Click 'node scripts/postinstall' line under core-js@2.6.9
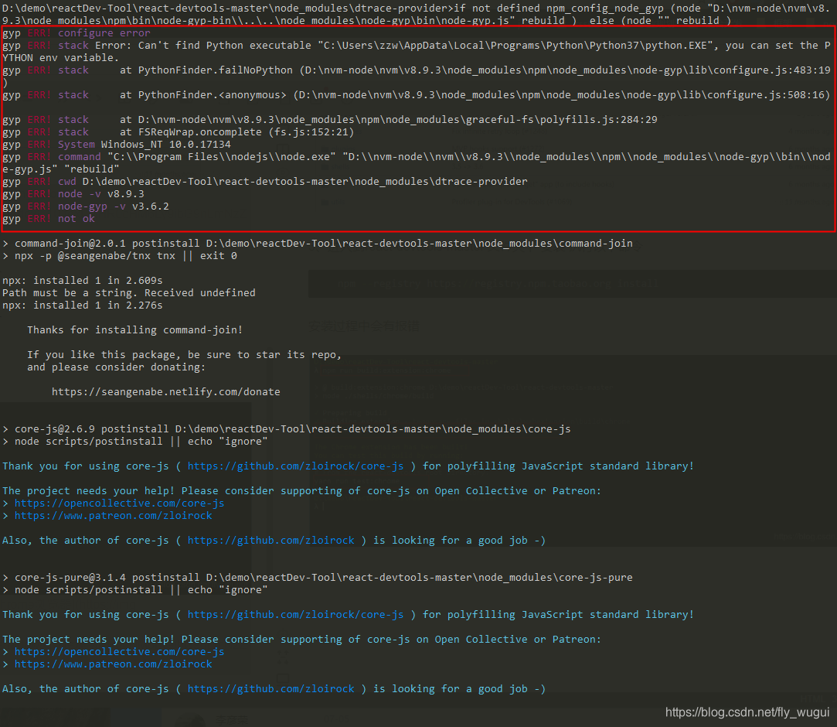Viewport: 837px width, 727px height. click(x=135, y=441)
